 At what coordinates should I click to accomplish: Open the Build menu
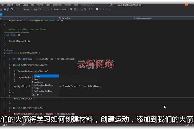(18, 5)
